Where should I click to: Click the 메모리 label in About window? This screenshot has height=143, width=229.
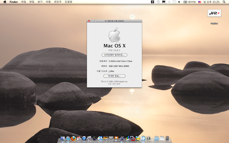click(x=104, y=66)
